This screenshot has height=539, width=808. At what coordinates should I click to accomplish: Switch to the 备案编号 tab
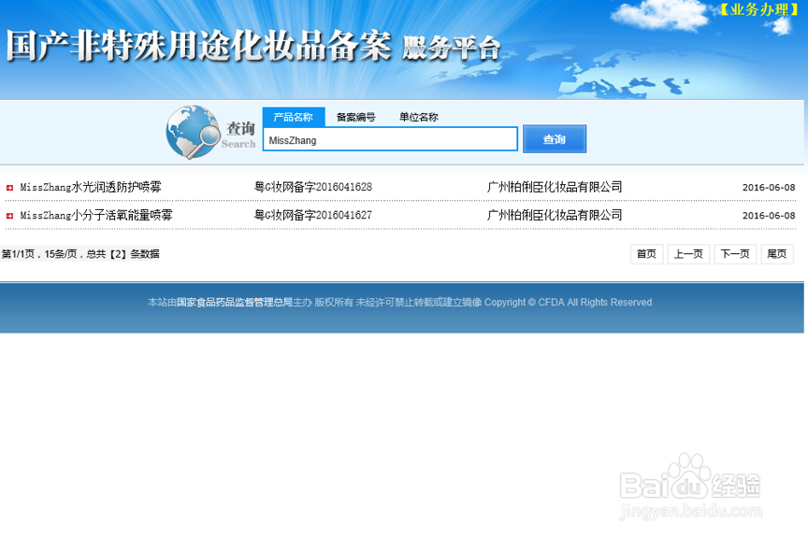coord(356,117)
